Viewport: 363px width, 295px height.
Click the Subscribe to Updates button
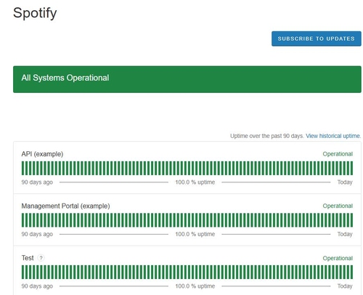(316, 39)
